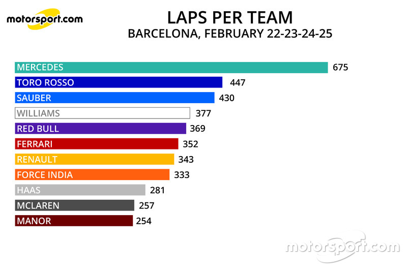The image size is (407, 271).
Task: Click the 675 value next to Mercedes
Action: coord(340,68)
